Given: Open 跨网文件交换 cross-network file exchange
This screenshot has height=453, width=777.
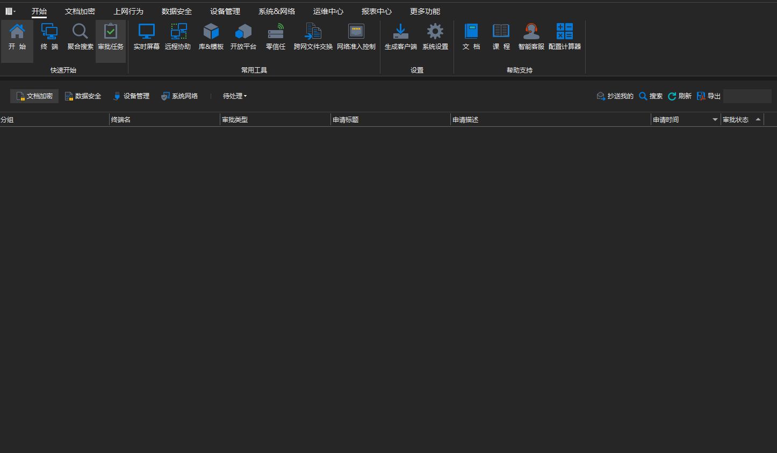Looking at the screenshot, I should coord(313,37).
